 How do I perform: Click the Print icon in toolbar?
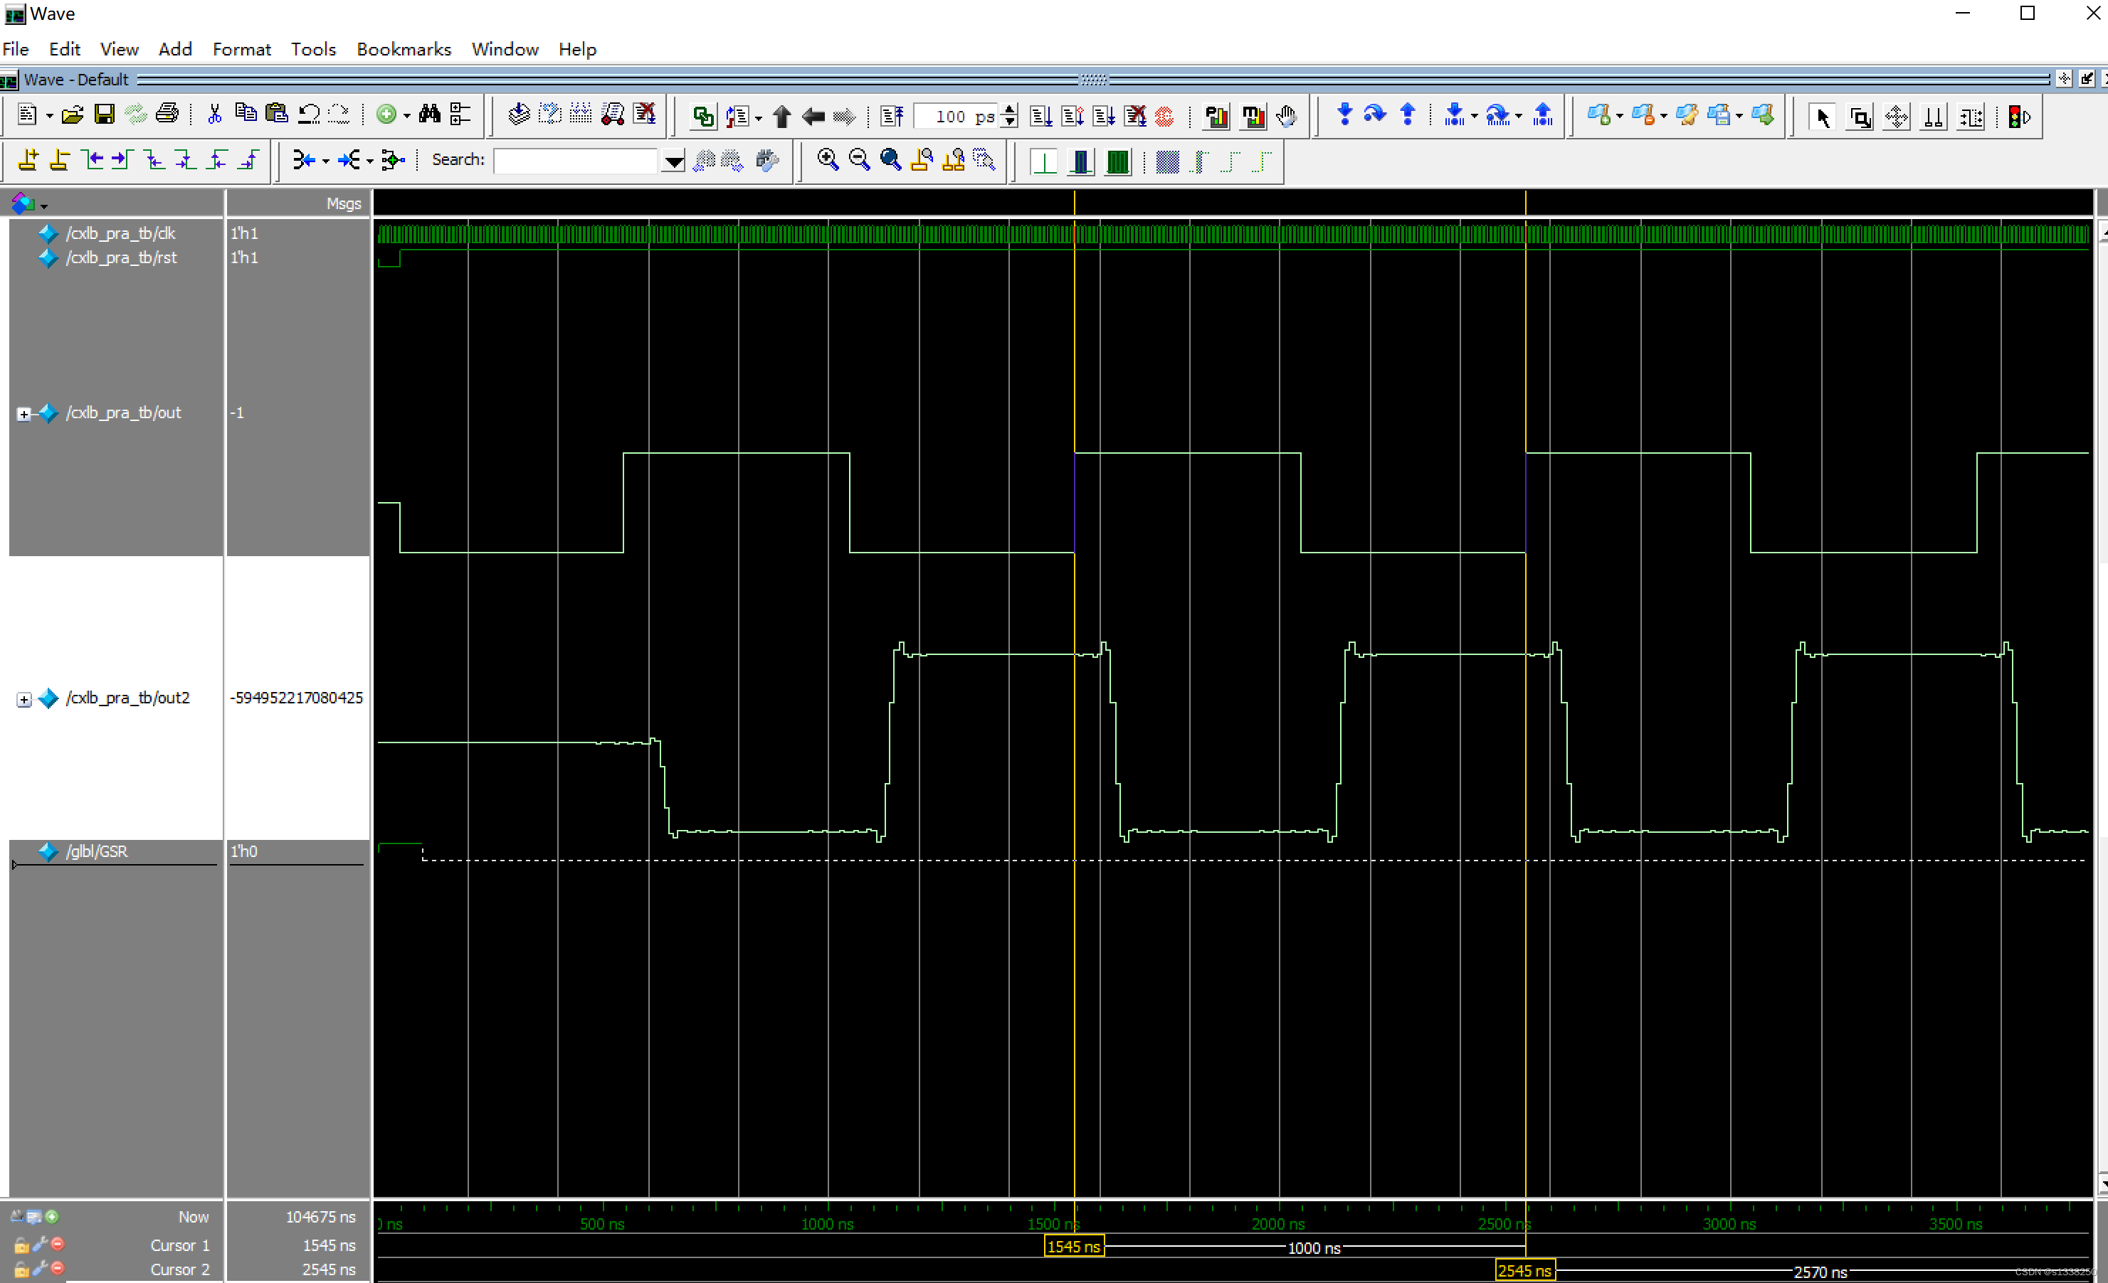(168, 115)
